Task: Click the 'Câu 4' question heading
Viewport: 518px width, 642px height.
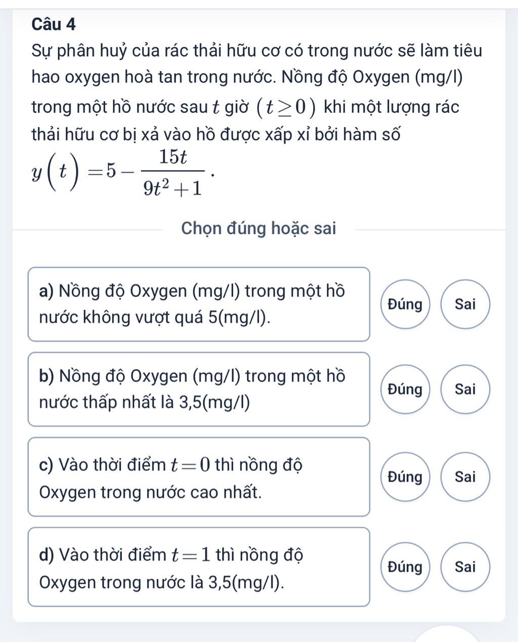Action: pos(54,24)
